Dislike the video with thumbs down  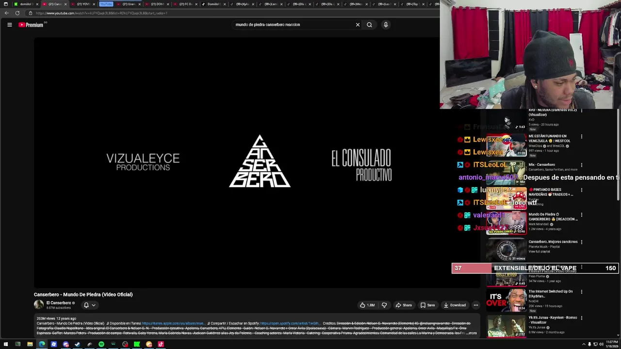(384, 305)
